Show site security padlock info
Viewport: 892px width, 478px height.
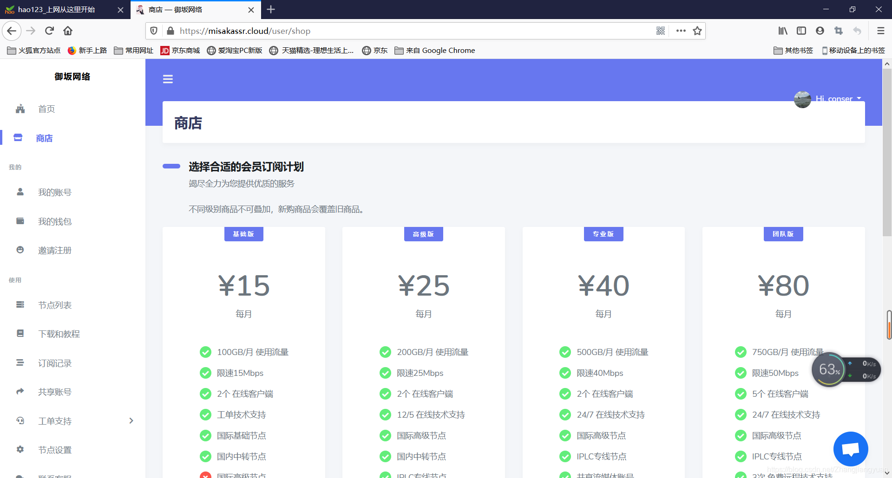tap(170, 31)
